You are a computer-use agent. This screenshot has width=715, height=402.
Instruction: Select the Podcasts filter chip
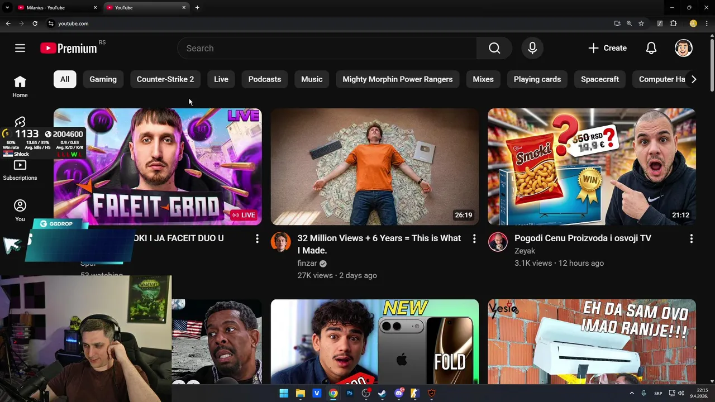click(265, 79)
